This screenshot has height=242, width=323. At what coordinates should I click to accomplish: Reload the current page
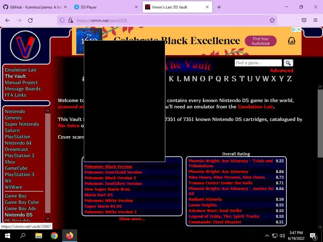coord(30,20)
